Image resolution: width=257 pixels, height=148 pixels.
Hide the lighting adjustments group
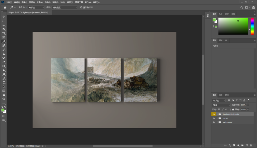click(214, 114)
